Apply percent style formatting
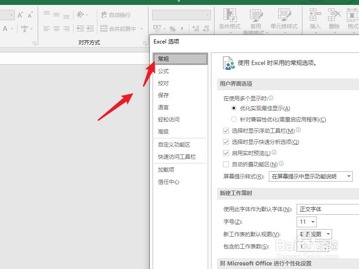The width and height of the screenshot is (359, 269). tap(172, 29)
